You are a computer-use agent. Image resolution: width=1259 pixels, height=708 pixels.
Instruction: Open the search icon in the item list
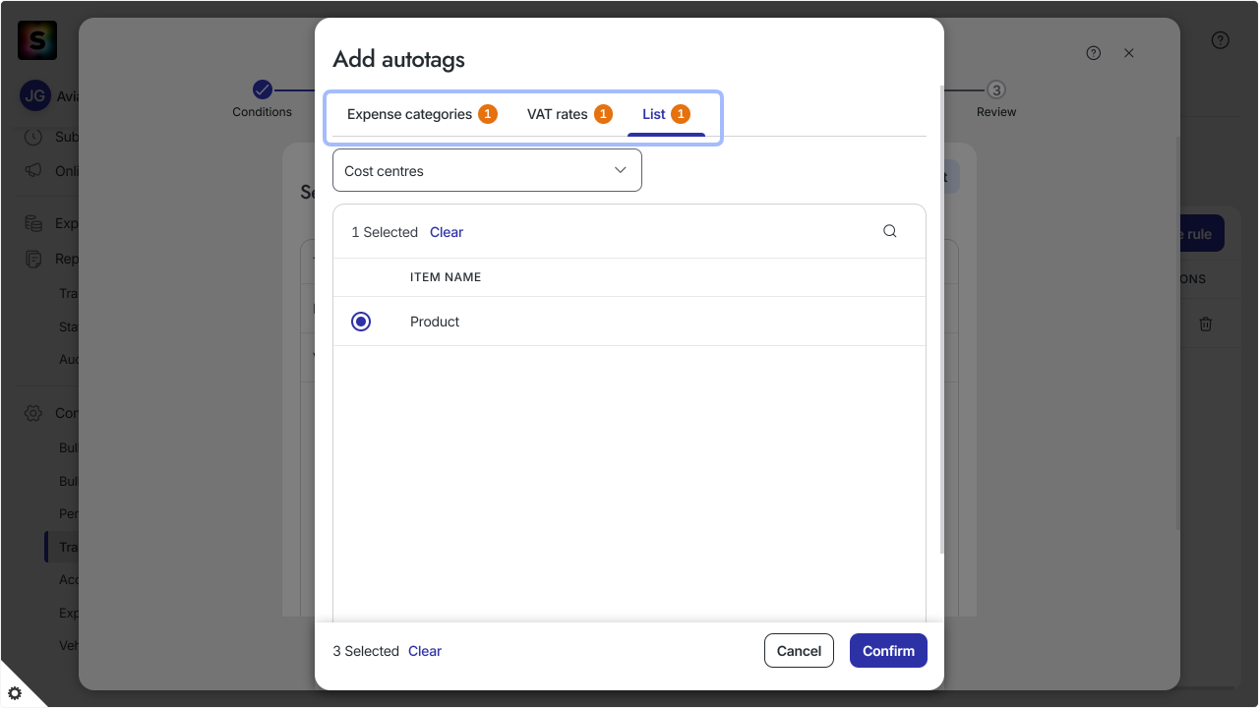pos(890,231)
